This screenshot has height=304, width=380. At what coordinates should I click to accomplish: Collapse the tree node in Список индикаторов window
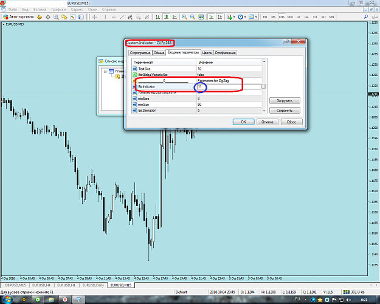click(105, 71)
